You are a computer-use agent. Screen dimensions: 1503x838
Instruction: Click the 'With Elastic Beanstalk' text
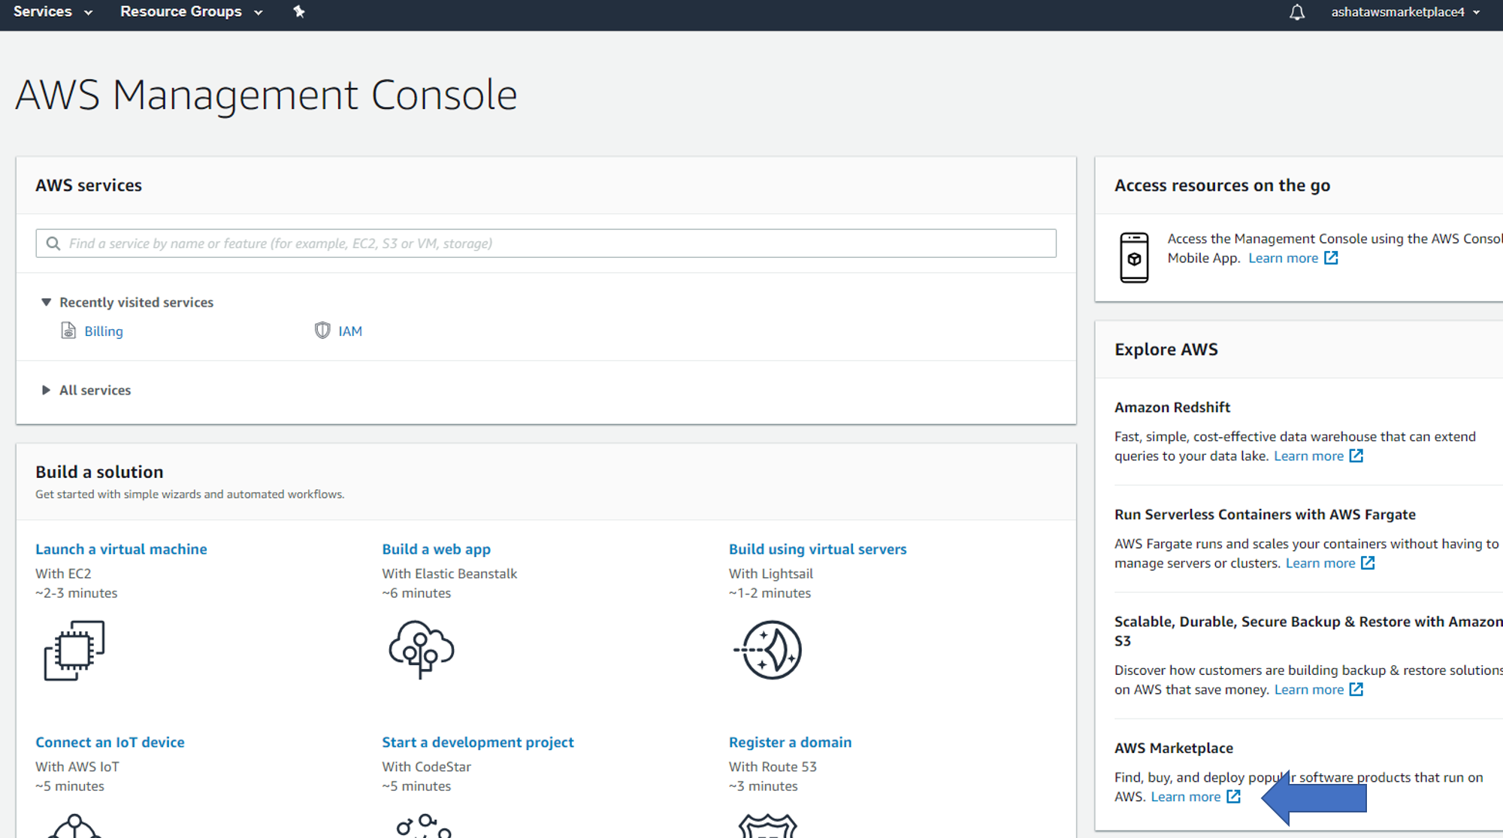[449, 574]
